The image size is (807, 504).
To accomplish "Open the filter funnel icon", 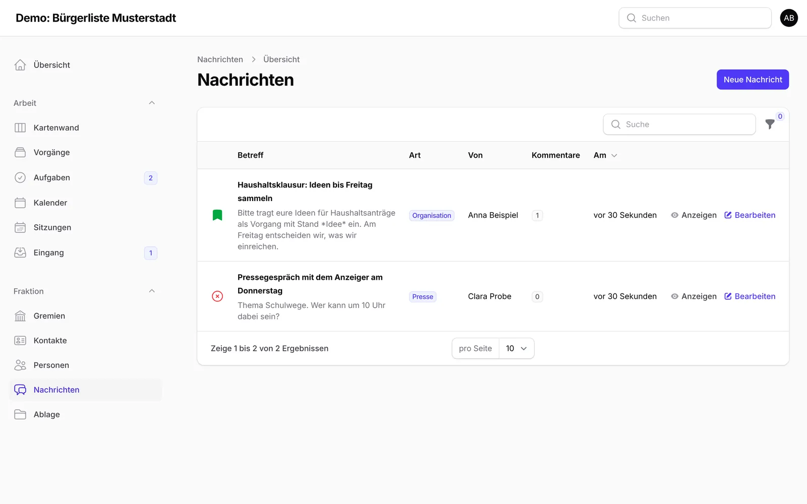I will [770, 124].
